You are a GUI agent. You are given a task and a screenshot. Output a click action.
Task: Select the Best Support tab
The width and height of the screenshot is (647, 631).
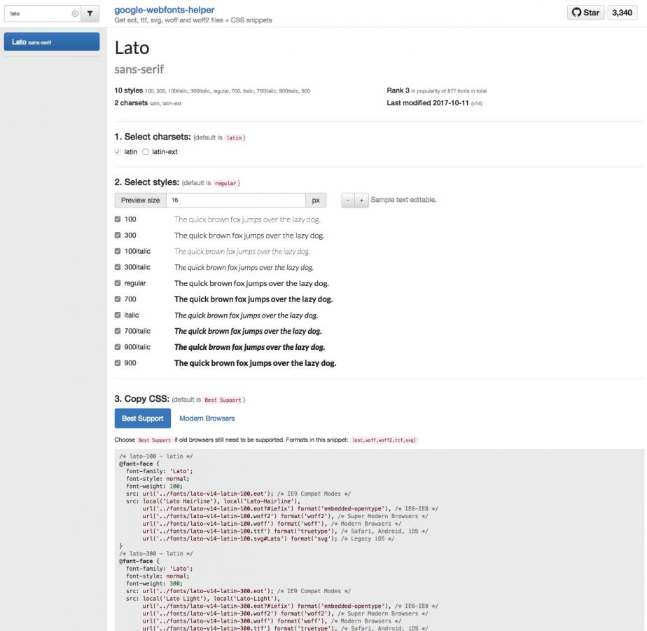click(x=142, y=418)
